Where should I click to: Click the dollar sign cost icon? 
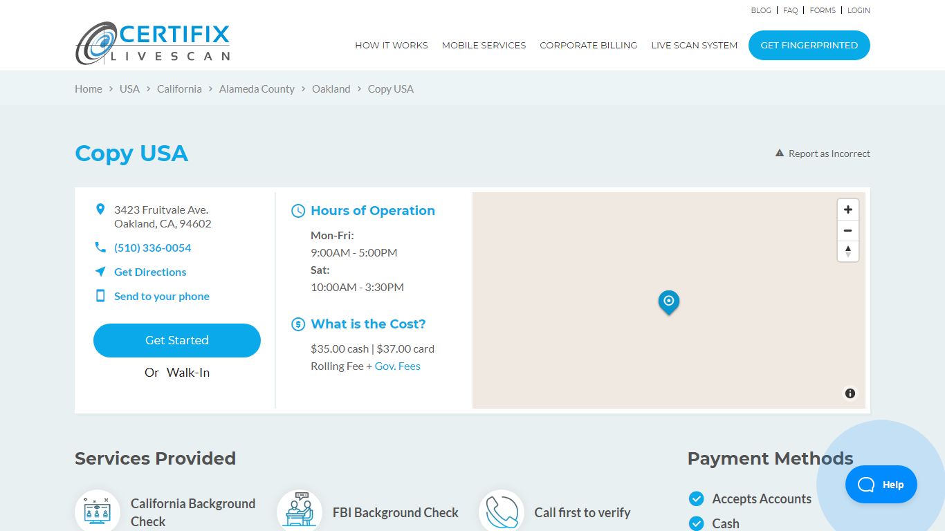(298, 324)
